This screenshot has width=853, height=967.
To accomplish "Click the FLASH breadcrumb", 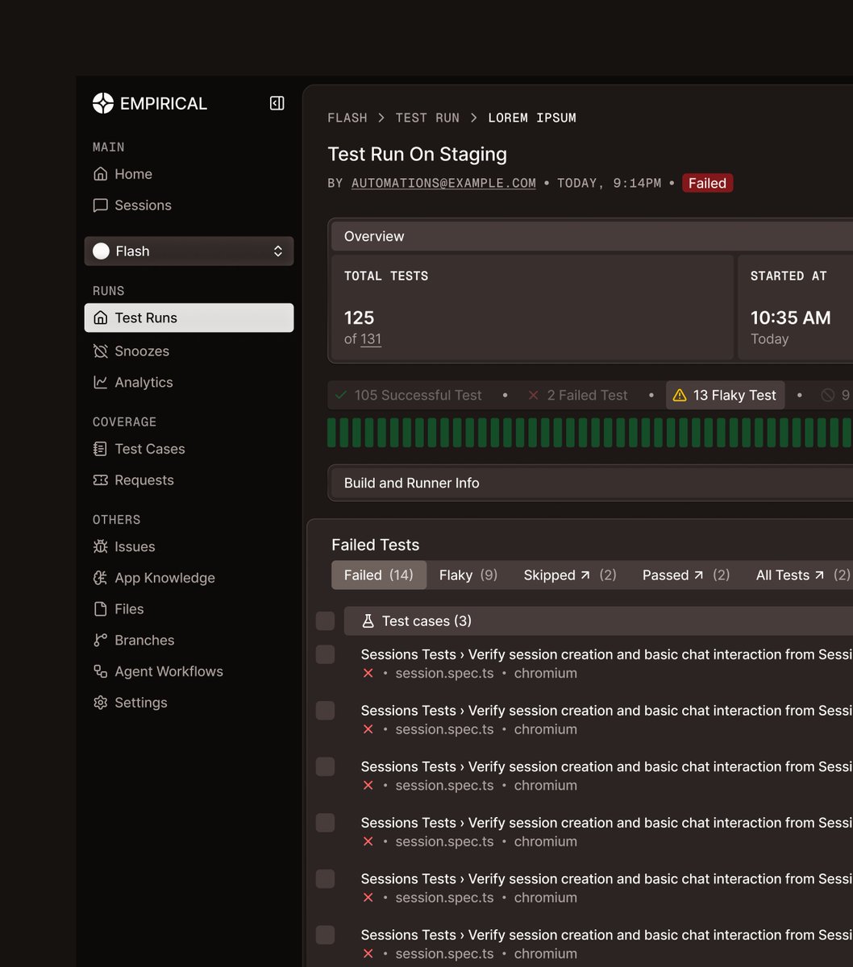I will [347, 118].
